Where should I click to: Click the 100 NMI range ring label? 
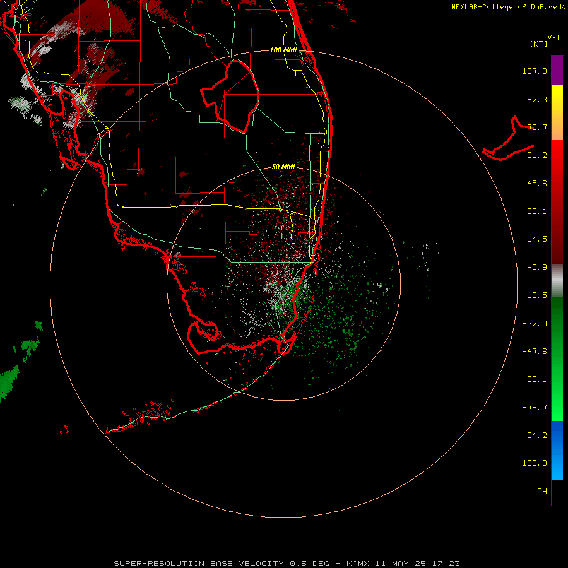pos(283,50)
